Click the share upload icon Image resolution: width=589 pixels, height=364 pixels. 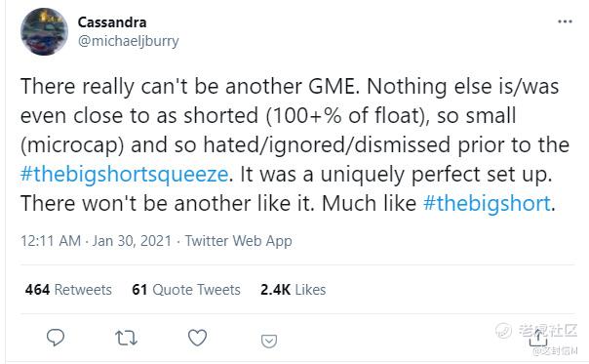tap(538, 338)
